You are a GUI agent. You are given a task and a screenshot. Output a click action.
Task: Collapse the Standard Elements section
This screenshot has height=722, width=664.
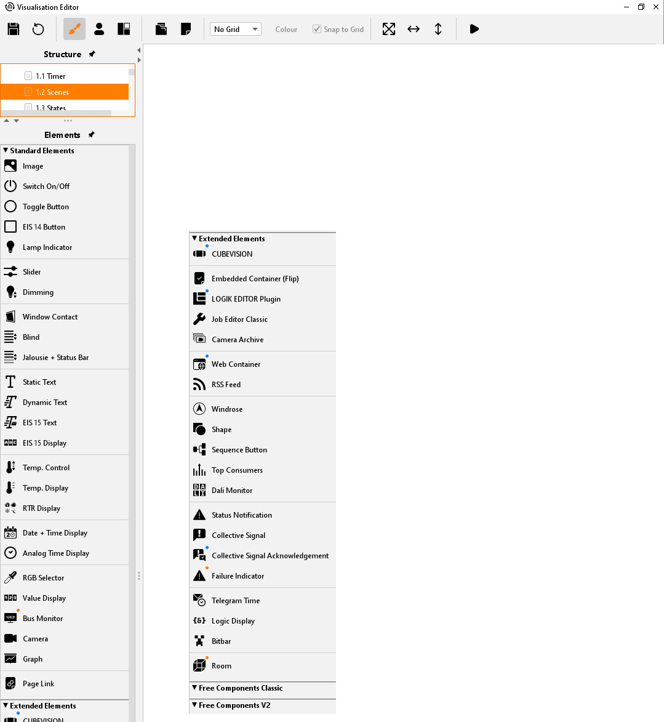[6, 150]
